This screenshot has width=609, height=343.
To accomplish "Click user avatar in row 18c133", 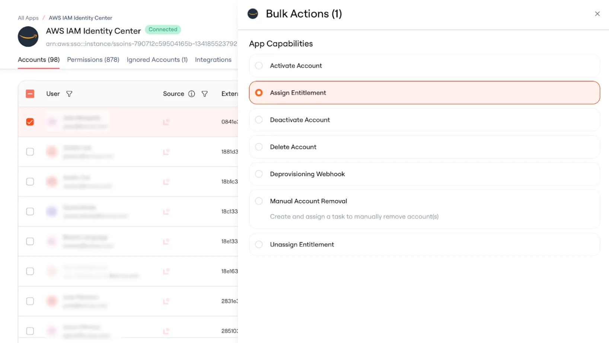I will [x=52, y=211].
